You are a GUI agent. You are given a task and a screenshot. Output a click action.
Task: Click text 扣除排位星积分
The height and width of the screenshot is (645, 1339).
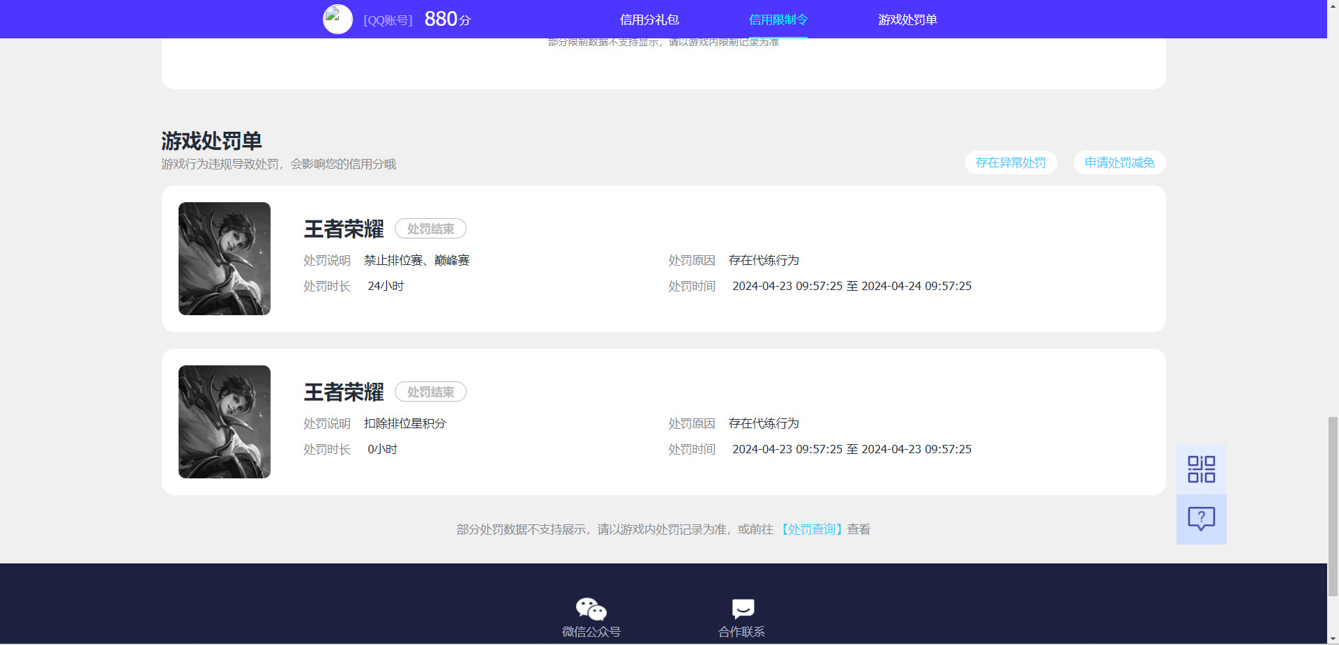point(404,423)
